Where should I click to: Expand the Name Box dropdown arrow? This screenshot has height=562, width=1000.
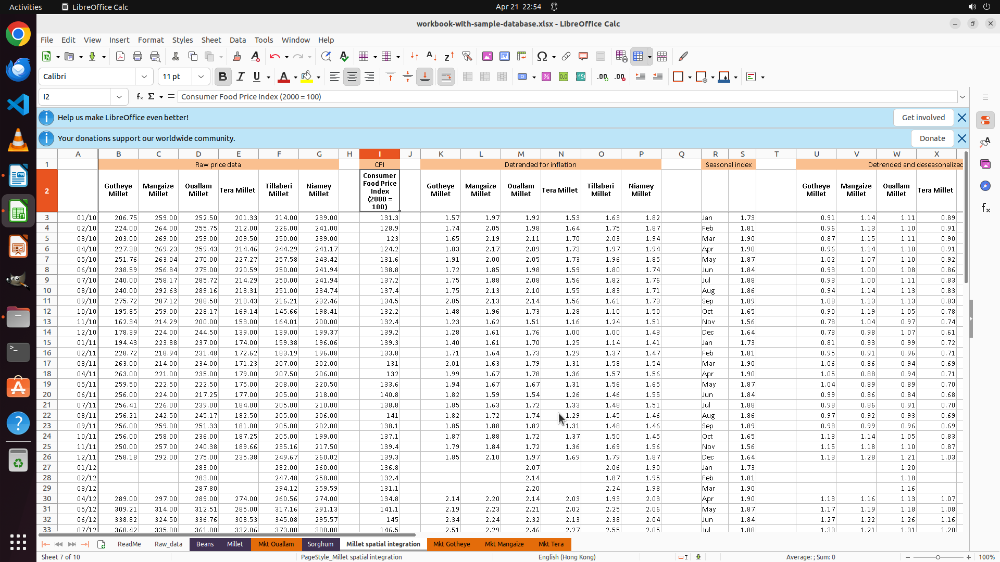[119, 96]
